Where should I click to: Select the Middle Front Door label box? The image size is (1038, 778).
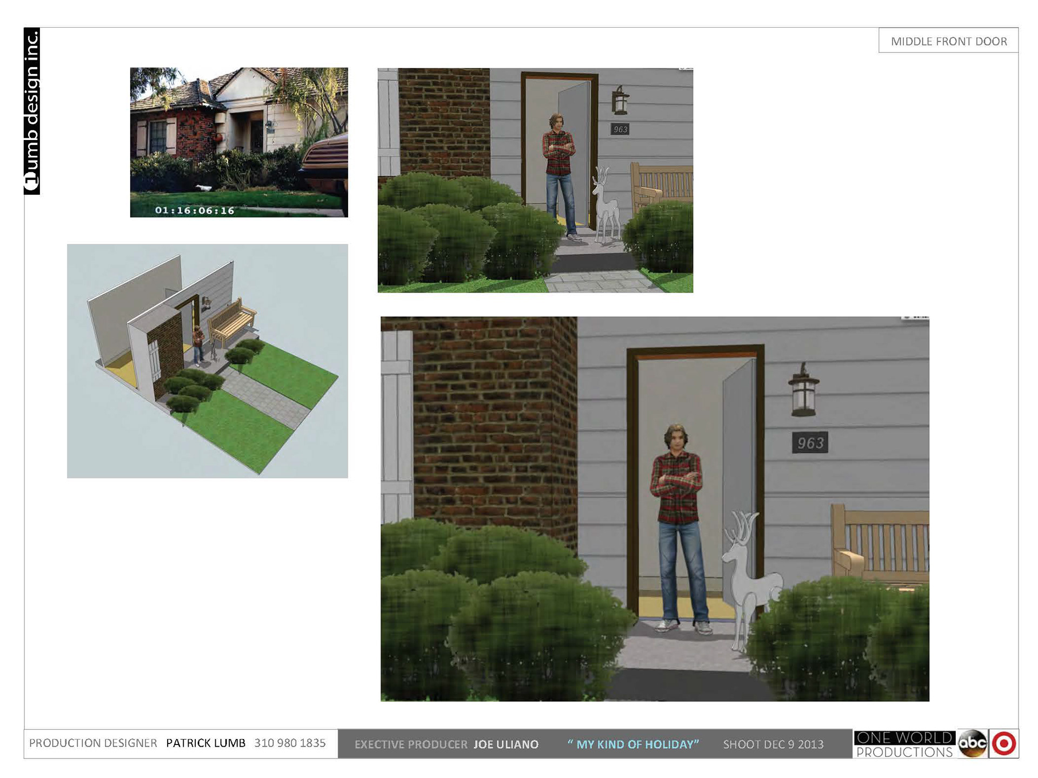[x=948, y=41]
